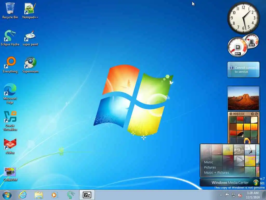The image size is (266, 200).
Task: Open the clock showing 1:28 AM
Action: coord(253,195)
